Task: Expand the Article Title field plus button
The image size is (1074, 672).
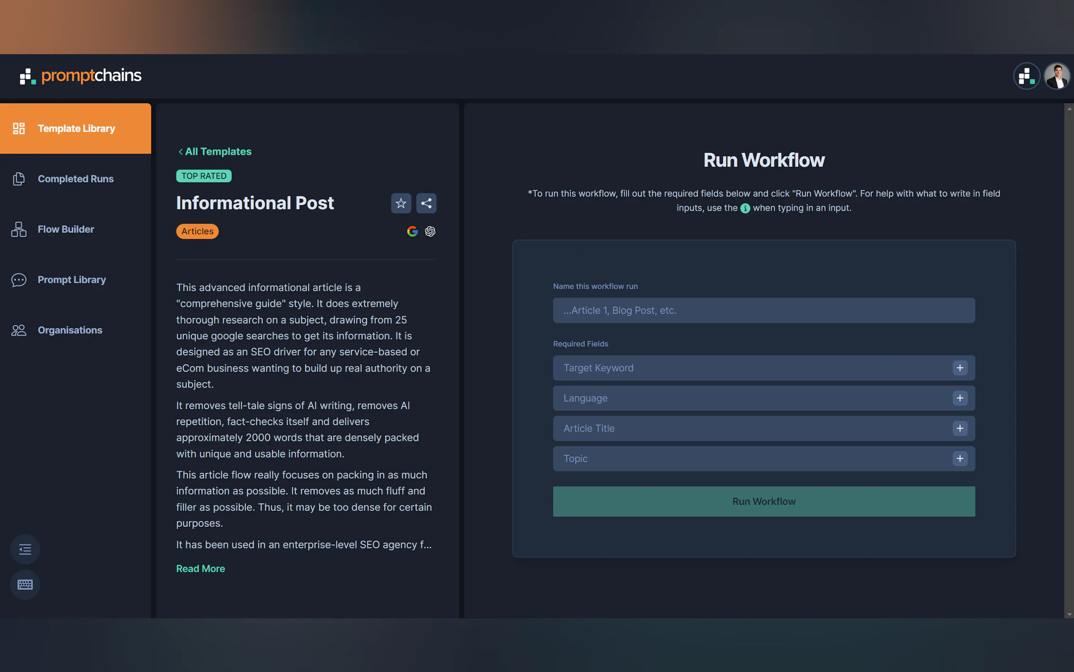Action: click(x=959, y=428)
